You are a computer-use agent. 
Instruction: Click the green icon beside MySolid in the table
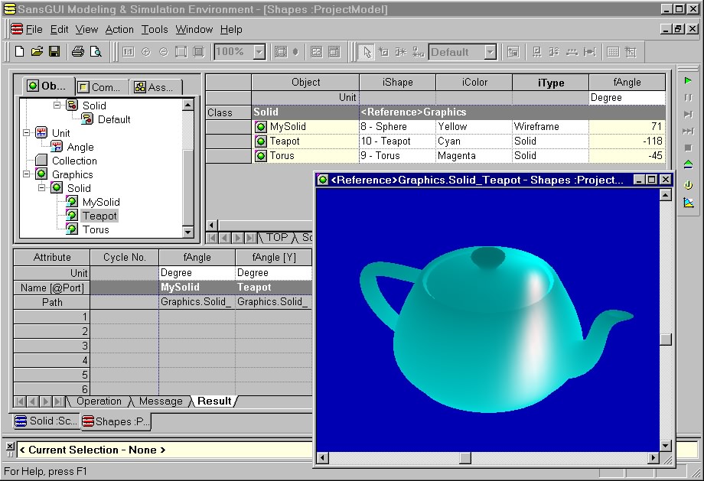[261, 127]
